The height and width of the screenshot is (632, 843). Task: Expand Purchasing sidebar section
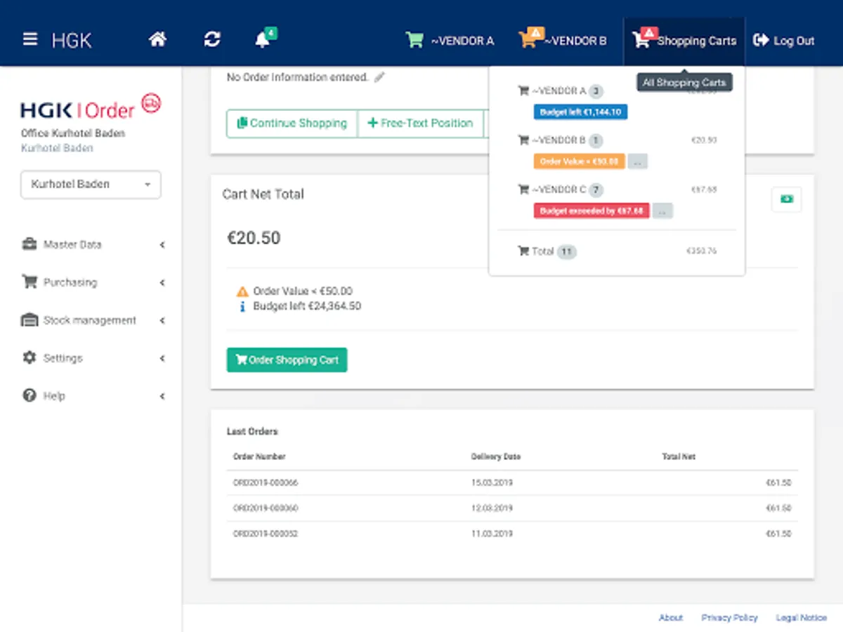(x=93, y=282)
